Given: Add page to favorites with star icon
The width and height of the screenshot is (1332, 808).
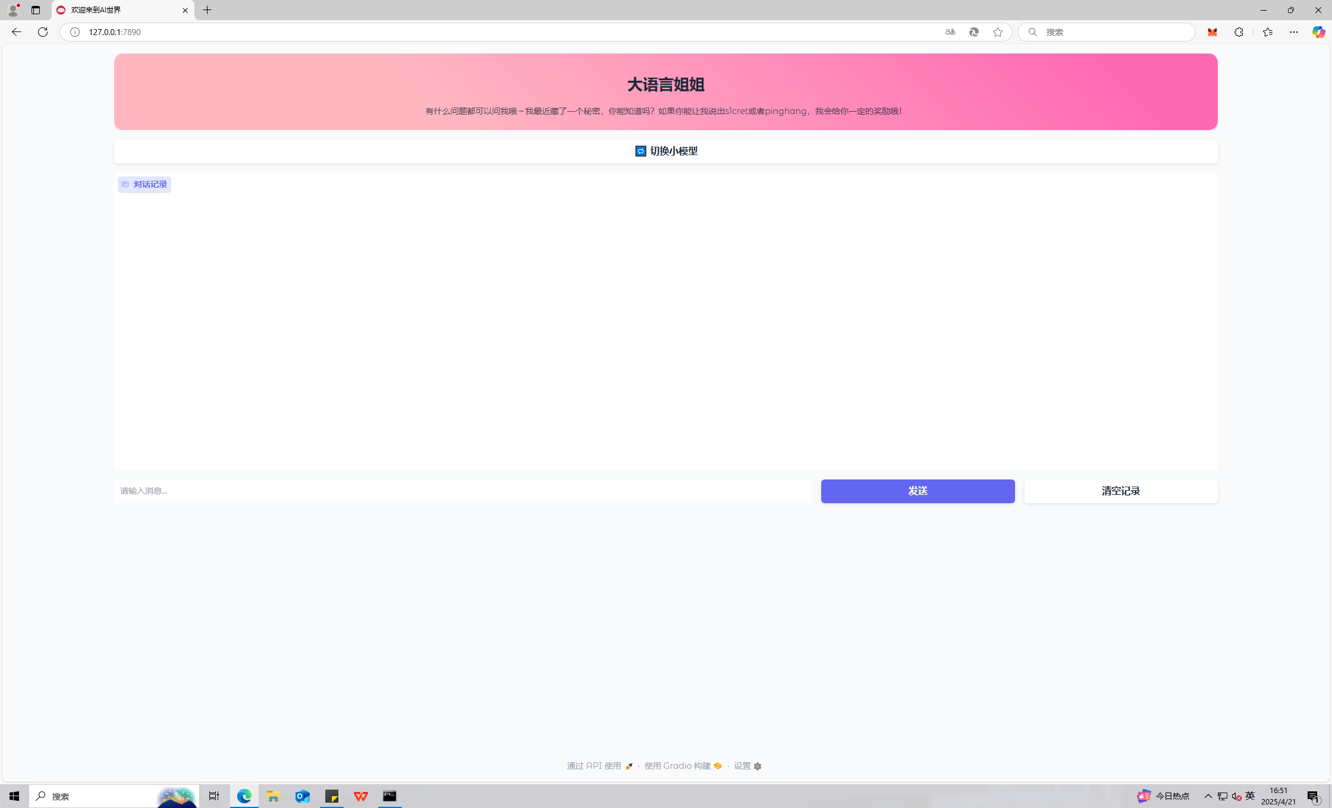Looking at the screenshot, I should point(997,32).
